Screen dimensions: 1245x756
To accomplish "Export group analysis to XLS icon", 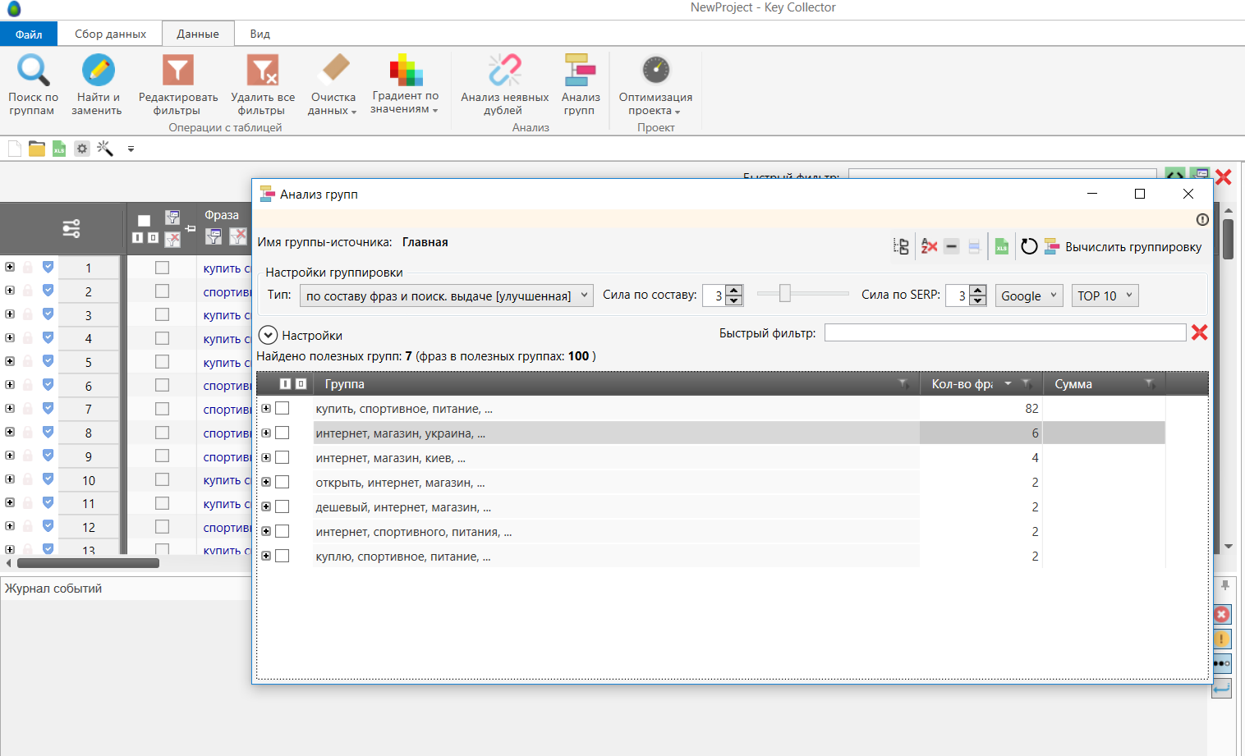I will [x=1001, y=246].
